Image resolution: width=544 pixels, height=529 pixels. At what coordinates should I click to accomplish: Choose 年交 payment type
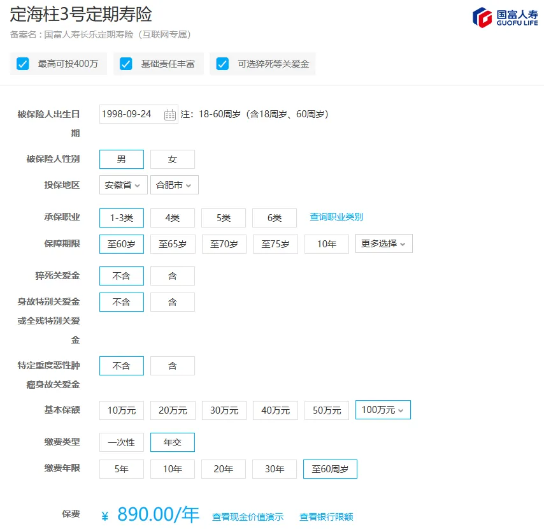click(x=173, y=442)
